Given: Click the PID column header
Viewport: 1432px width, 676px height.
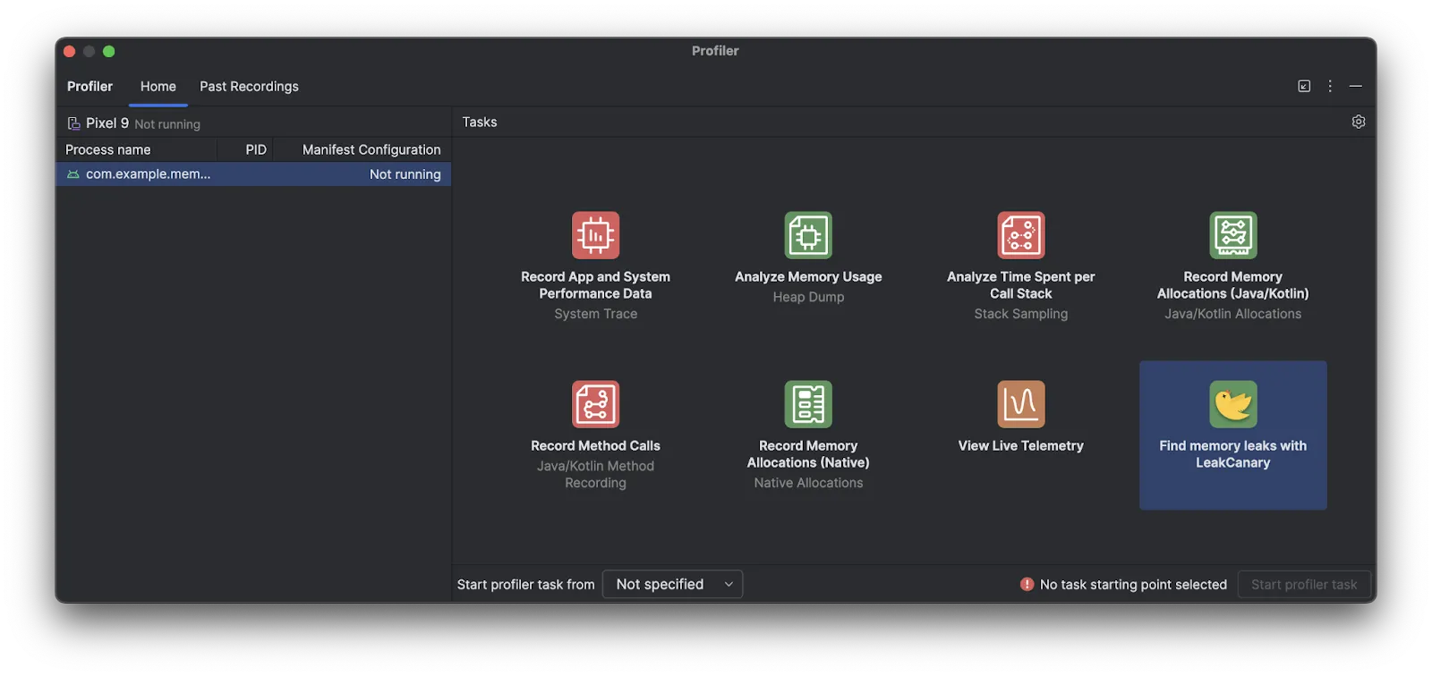Looking at the screenshot, I should coord(256,149).
